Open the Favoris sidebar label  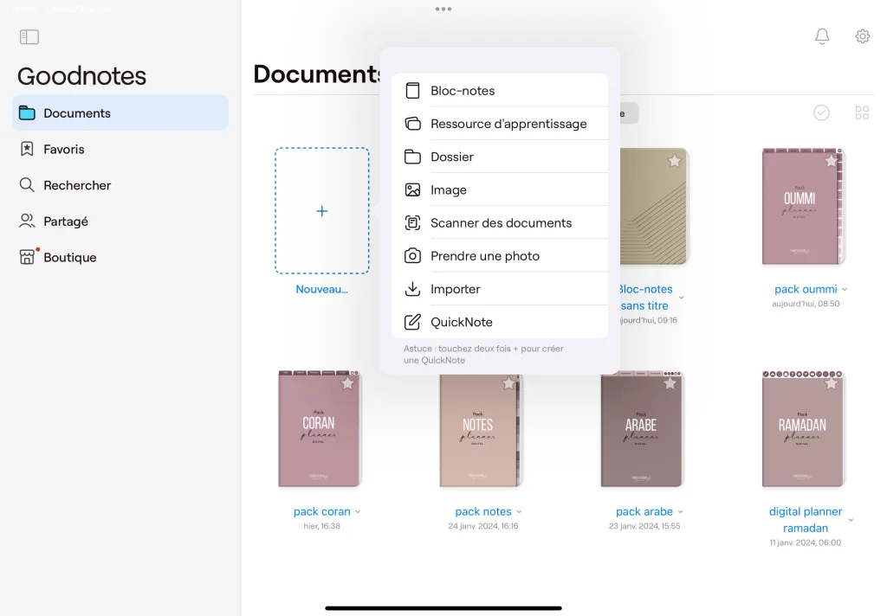(x=64, y=149)
